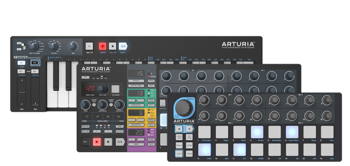Click the BeatStep Pro red record button

(x=97, y=142)
